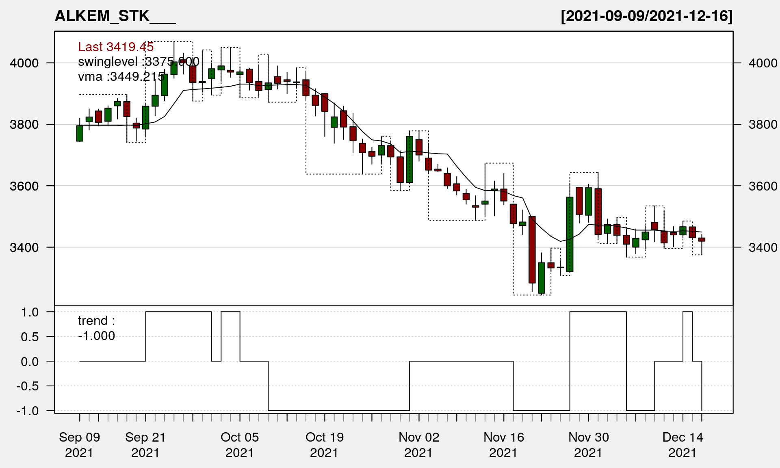Screen dimensions: 780x468
Task: Click the large red candle after Nov 16
Action: (532, 249)
